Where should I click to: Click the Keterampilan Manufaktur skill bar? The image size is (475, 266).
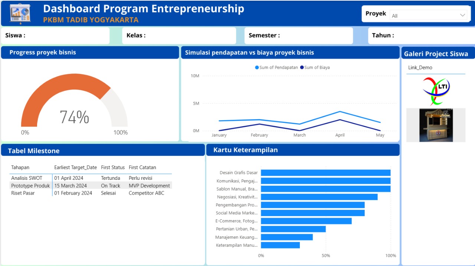click(280, 245)
